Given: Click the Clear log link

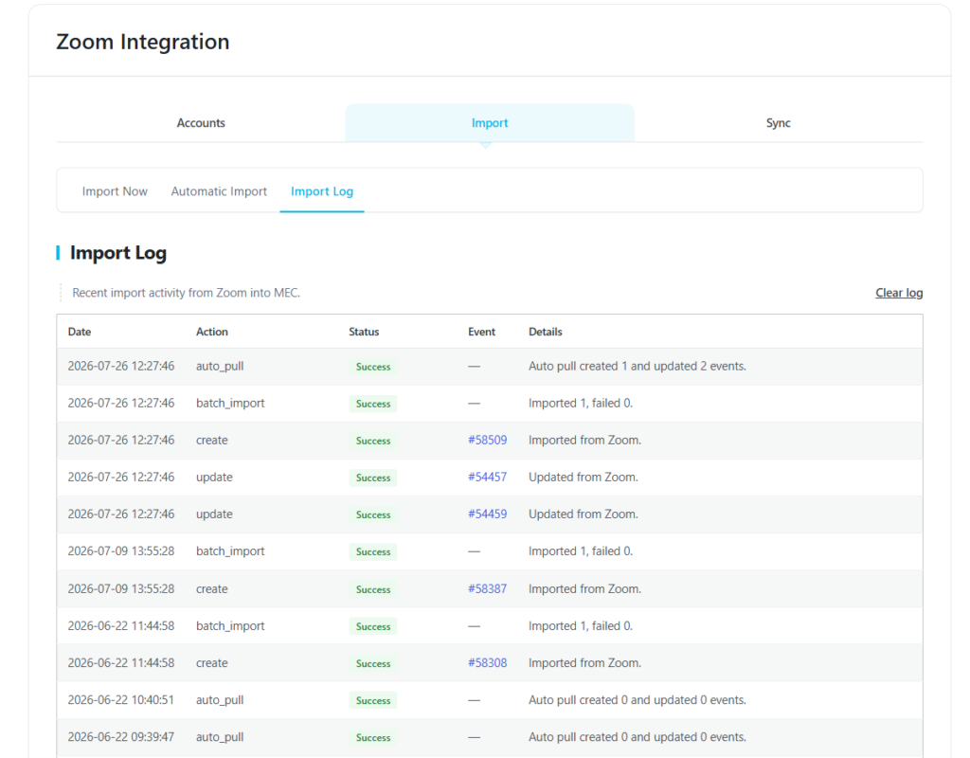Looking at the screenshot, I should (x=899, y=293).
